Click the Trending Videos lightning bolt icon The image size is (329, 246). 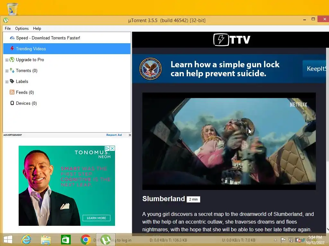tap(12, 49)
